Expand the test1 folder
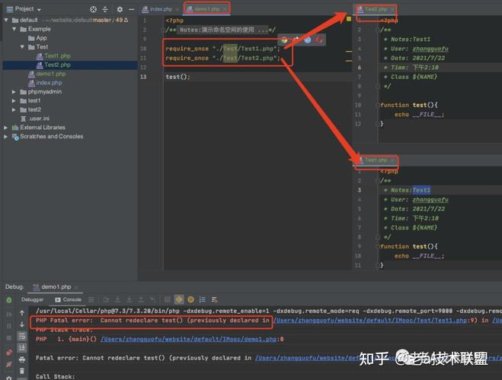502x380 pixels. (14, 101)
